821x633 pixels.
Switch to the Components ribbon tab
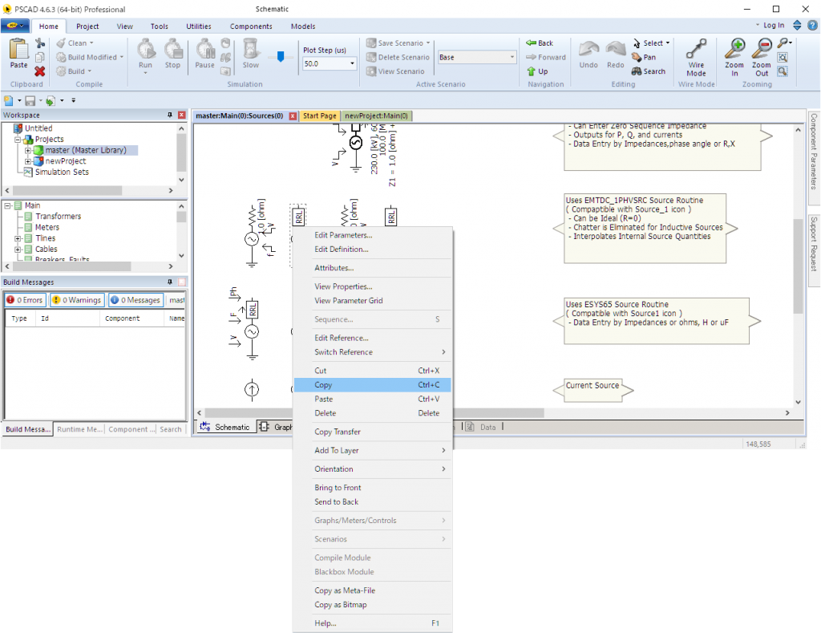250,26
